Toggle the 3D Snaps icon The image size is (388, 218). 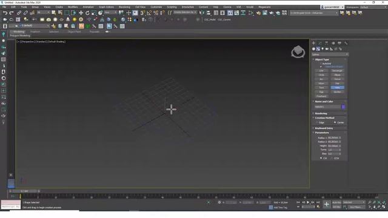[x=143, y=13]
